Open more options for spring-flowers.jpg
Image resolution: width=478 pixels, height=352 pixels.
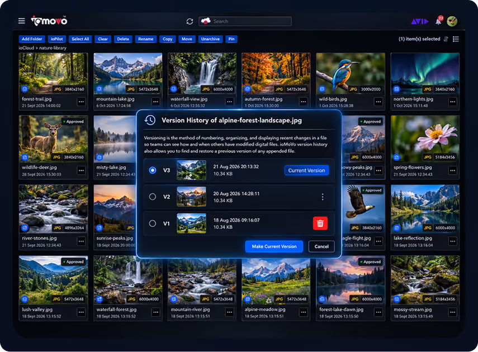453,170
